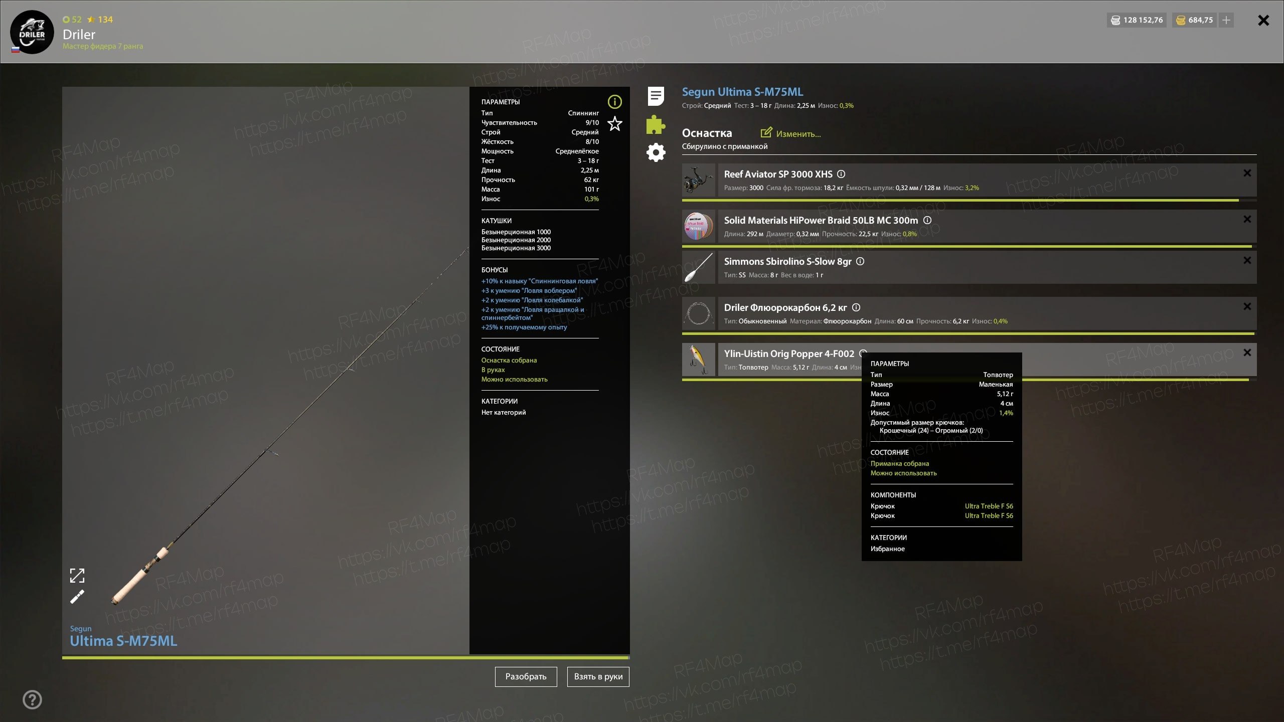Click the Сбирулино с приманкой rig type
Image resolution: width=1284 pixels, height=722 pixels.
[724, 146]
